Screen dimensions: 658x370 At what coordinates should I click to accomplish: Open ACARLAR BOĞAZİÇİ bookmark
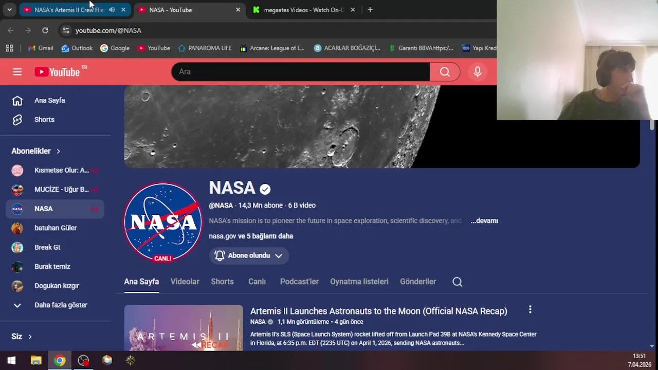pyautogui.click(x=347, y=48)
